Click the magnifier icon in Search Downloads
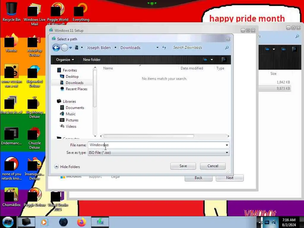The height and width of the screenshot is (228, 304). tap(227, 47)
